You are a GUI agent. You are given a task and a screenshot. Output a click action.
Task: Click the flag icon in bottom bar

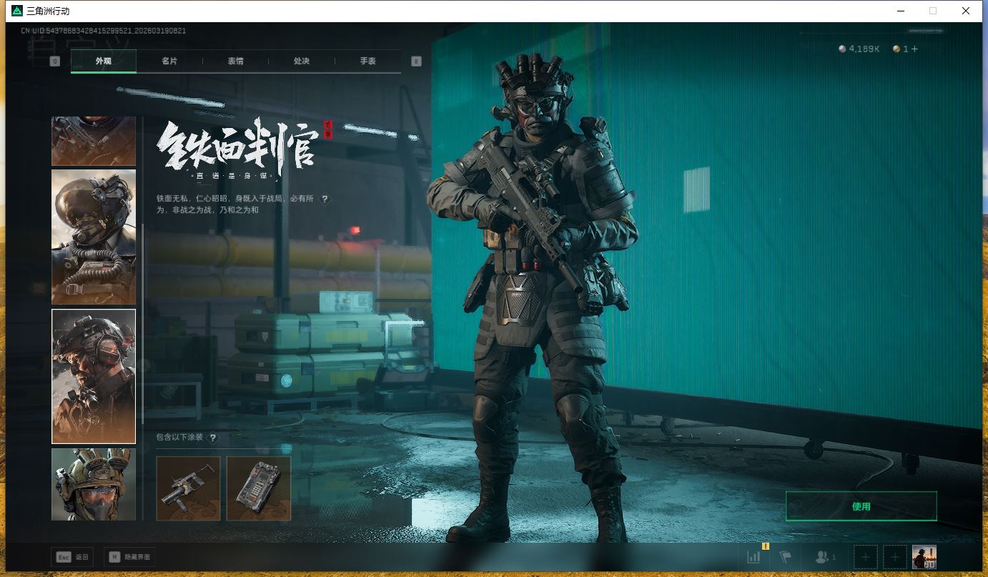pyautogui.click(x=786, y=556)
